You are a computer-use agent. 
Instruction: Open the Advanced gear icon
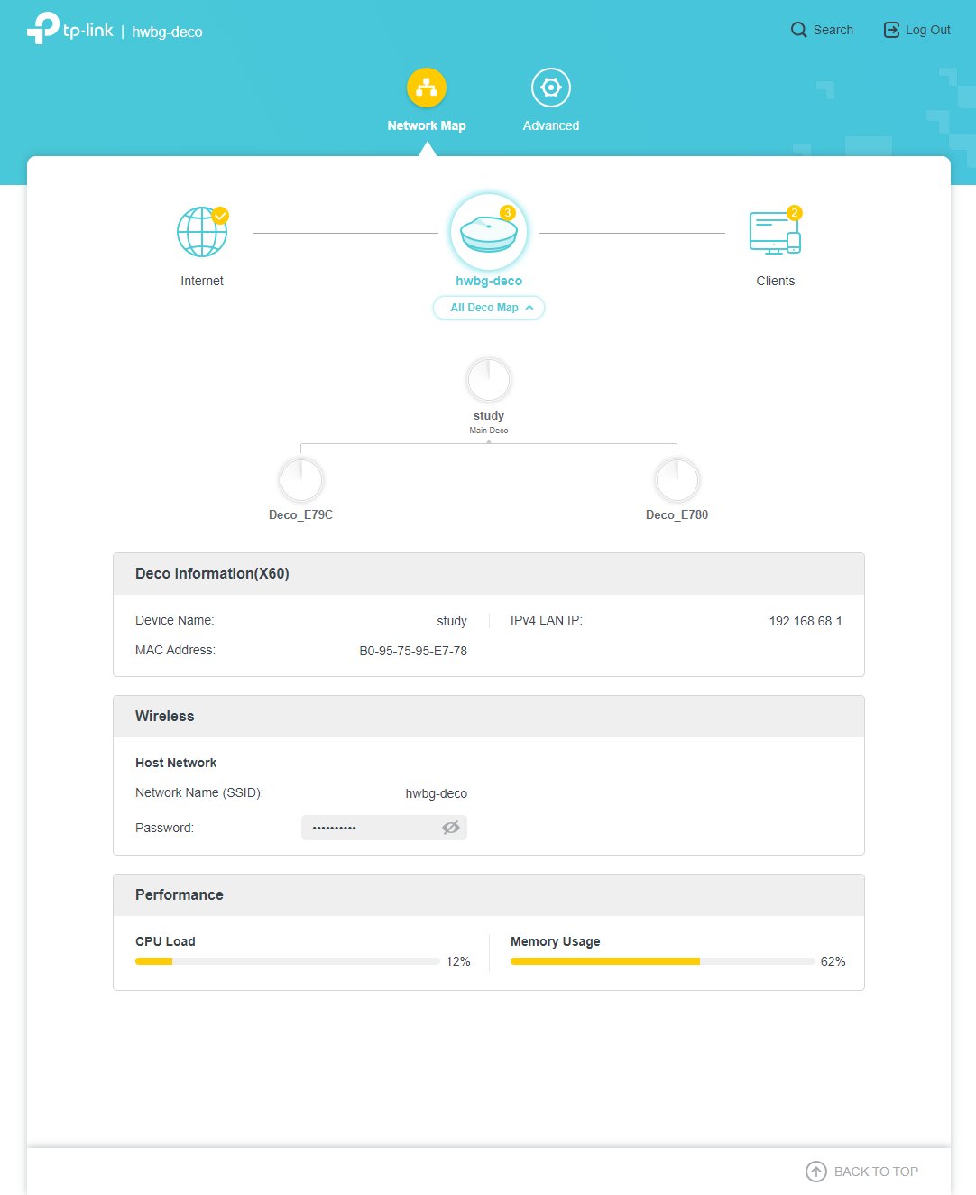pos(551,88)
